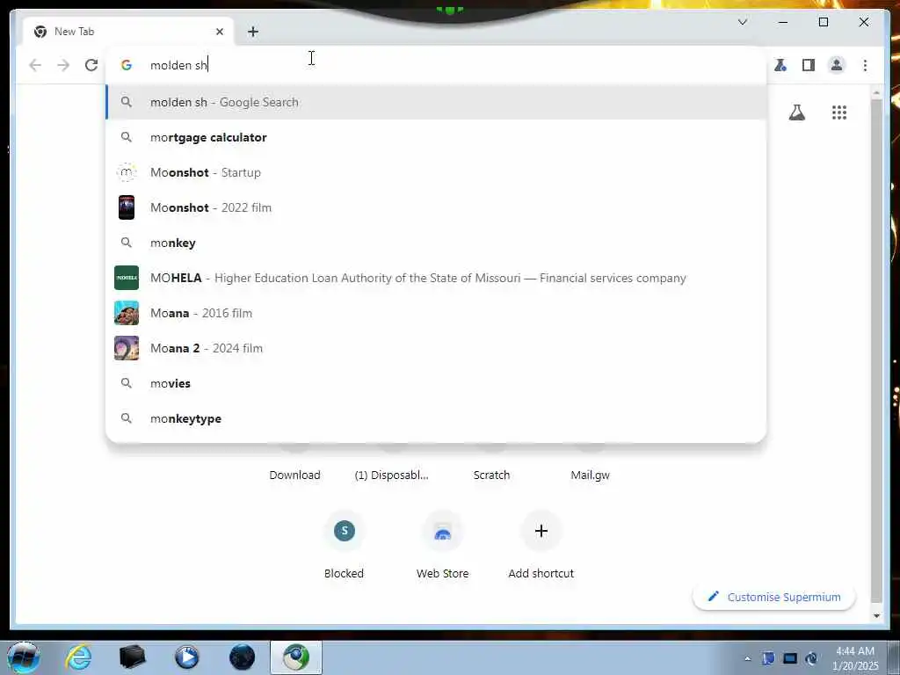
Task: Open the Download shortcut
Action: pyautogui.click(x=295, y=475)
